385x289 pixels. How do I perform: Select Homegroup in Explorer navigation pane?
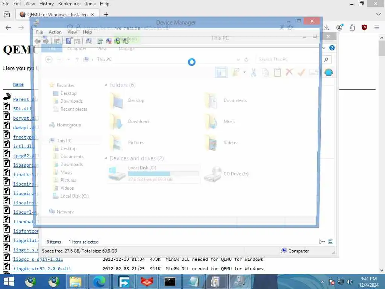[69, 125]
